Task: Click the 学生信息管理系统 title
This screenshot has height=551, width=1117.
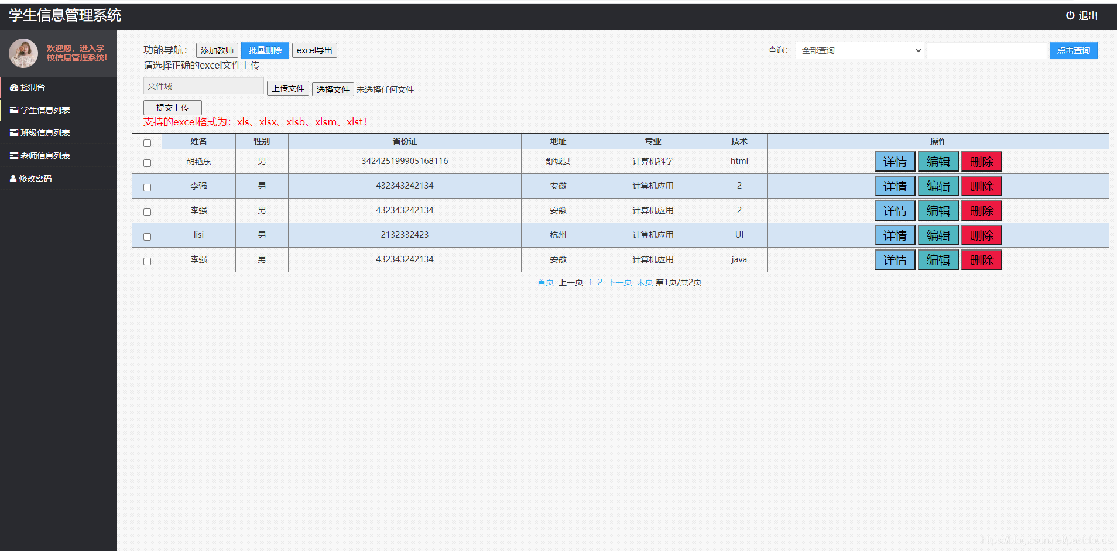Action: point(65,15)
